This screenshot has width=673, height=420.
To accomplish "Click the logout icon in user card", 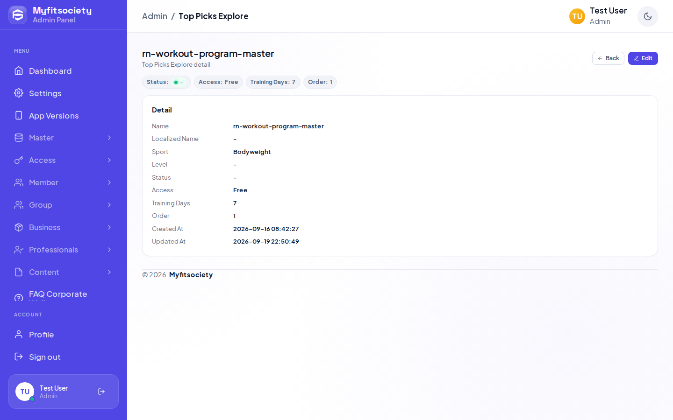I will [101, 392].
